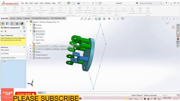
Task: Click the Mirror plane field showing Front Plane
Action: pyautogui.click(x=13, y=54)
